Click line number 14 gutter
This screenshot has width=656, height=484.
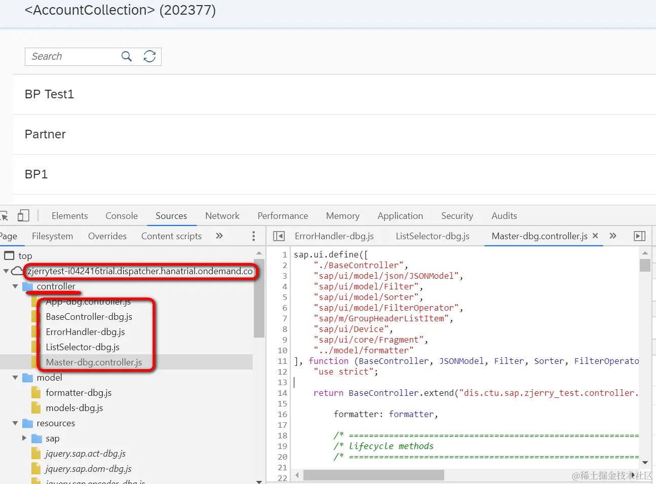click(283, 393)
